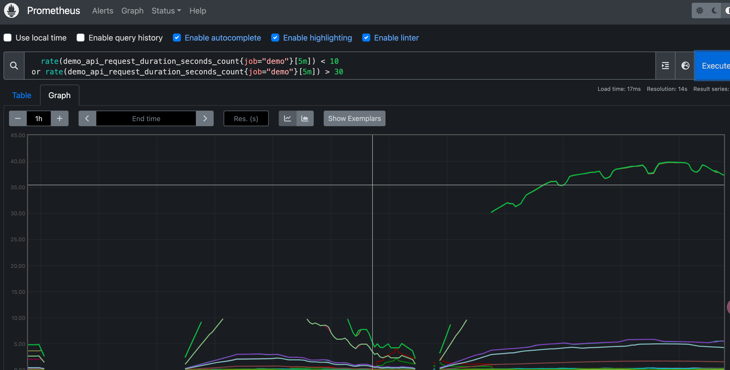Click the 1h range input field
This screenshot has height=370, width=730.
point(39,118)
